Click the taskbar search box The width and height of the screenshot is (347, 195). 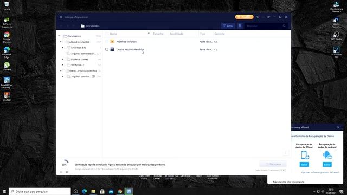[x=40, y=191]
